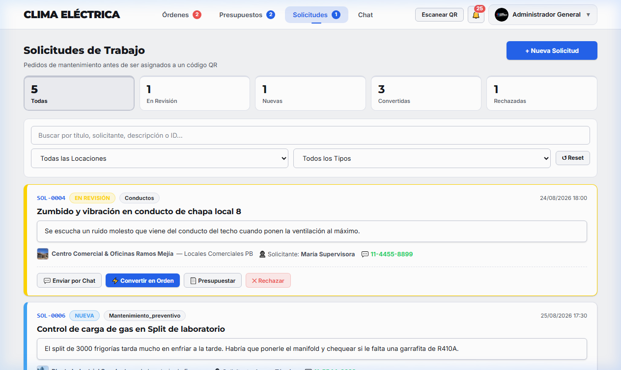Click the EN REVISIÓN status badge
Image resolution: width=621 pixels, height=370 pixels.
pos(92,198)
